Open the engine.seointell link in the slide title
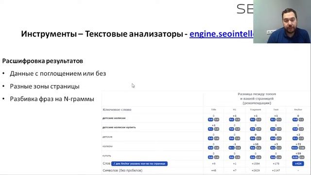The image size is (311, 175). (x=222, y=34)
